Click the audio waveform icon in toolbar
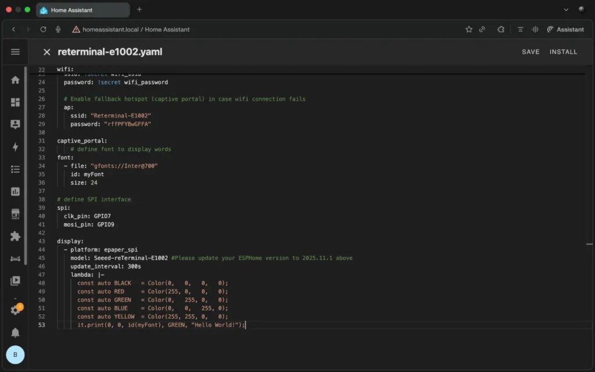Image resolution: width=595 pixels, height=372 pixels. coord(535,29)
